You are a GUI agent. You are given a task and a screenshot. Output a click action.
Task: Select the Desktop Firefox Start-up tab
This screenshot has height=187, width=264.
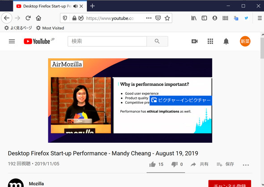coord(47,6)
